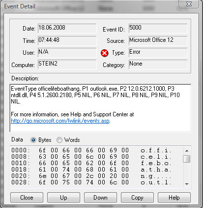Image resolution: width=203 pixels, height=208 pixels.
Task: Click the Date field showing 18.06.2008
Action: [67, 29]
